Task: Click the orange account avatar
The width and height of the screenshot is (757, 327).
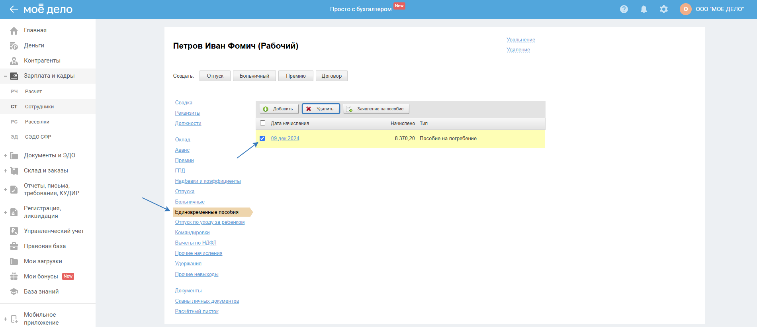Action: (x=686, y=9)
